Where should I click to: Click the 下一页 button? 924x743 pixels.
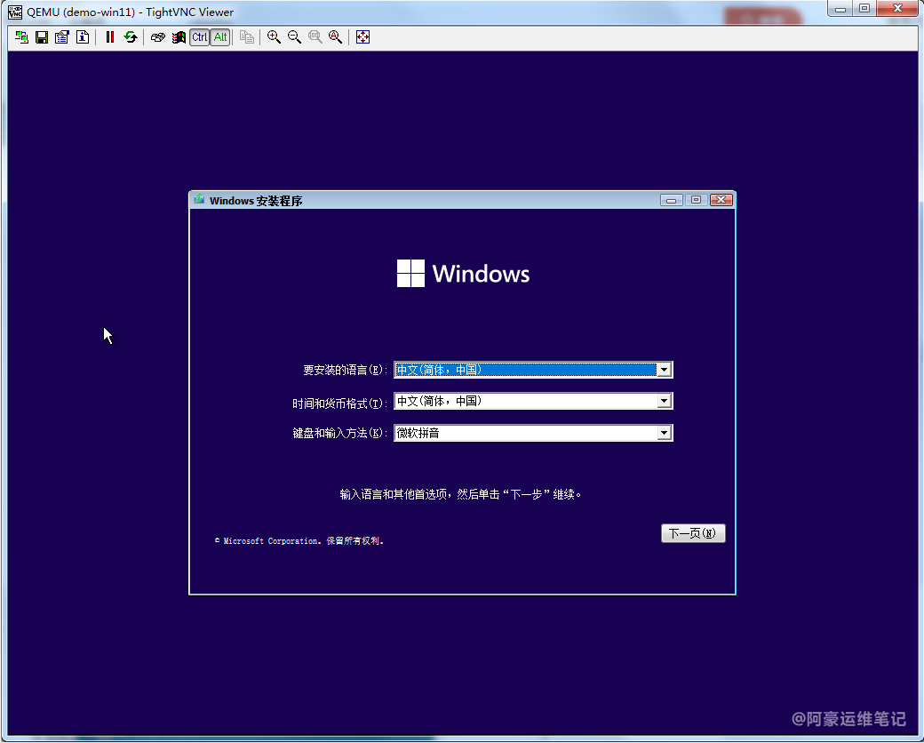(693, 533)
